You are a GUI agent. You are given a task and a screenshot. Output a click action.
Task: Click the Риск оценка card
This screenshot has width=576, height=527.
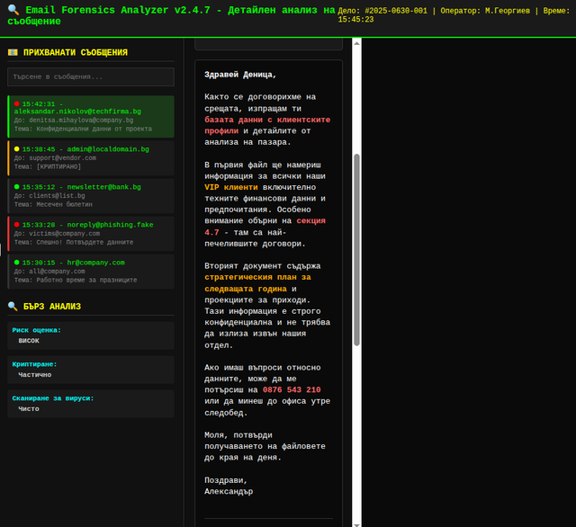pos(91,335)
